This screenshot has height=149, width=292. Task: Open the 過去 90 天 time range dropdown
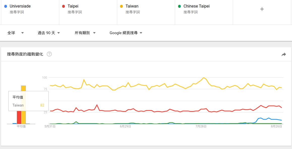[49, 33]
